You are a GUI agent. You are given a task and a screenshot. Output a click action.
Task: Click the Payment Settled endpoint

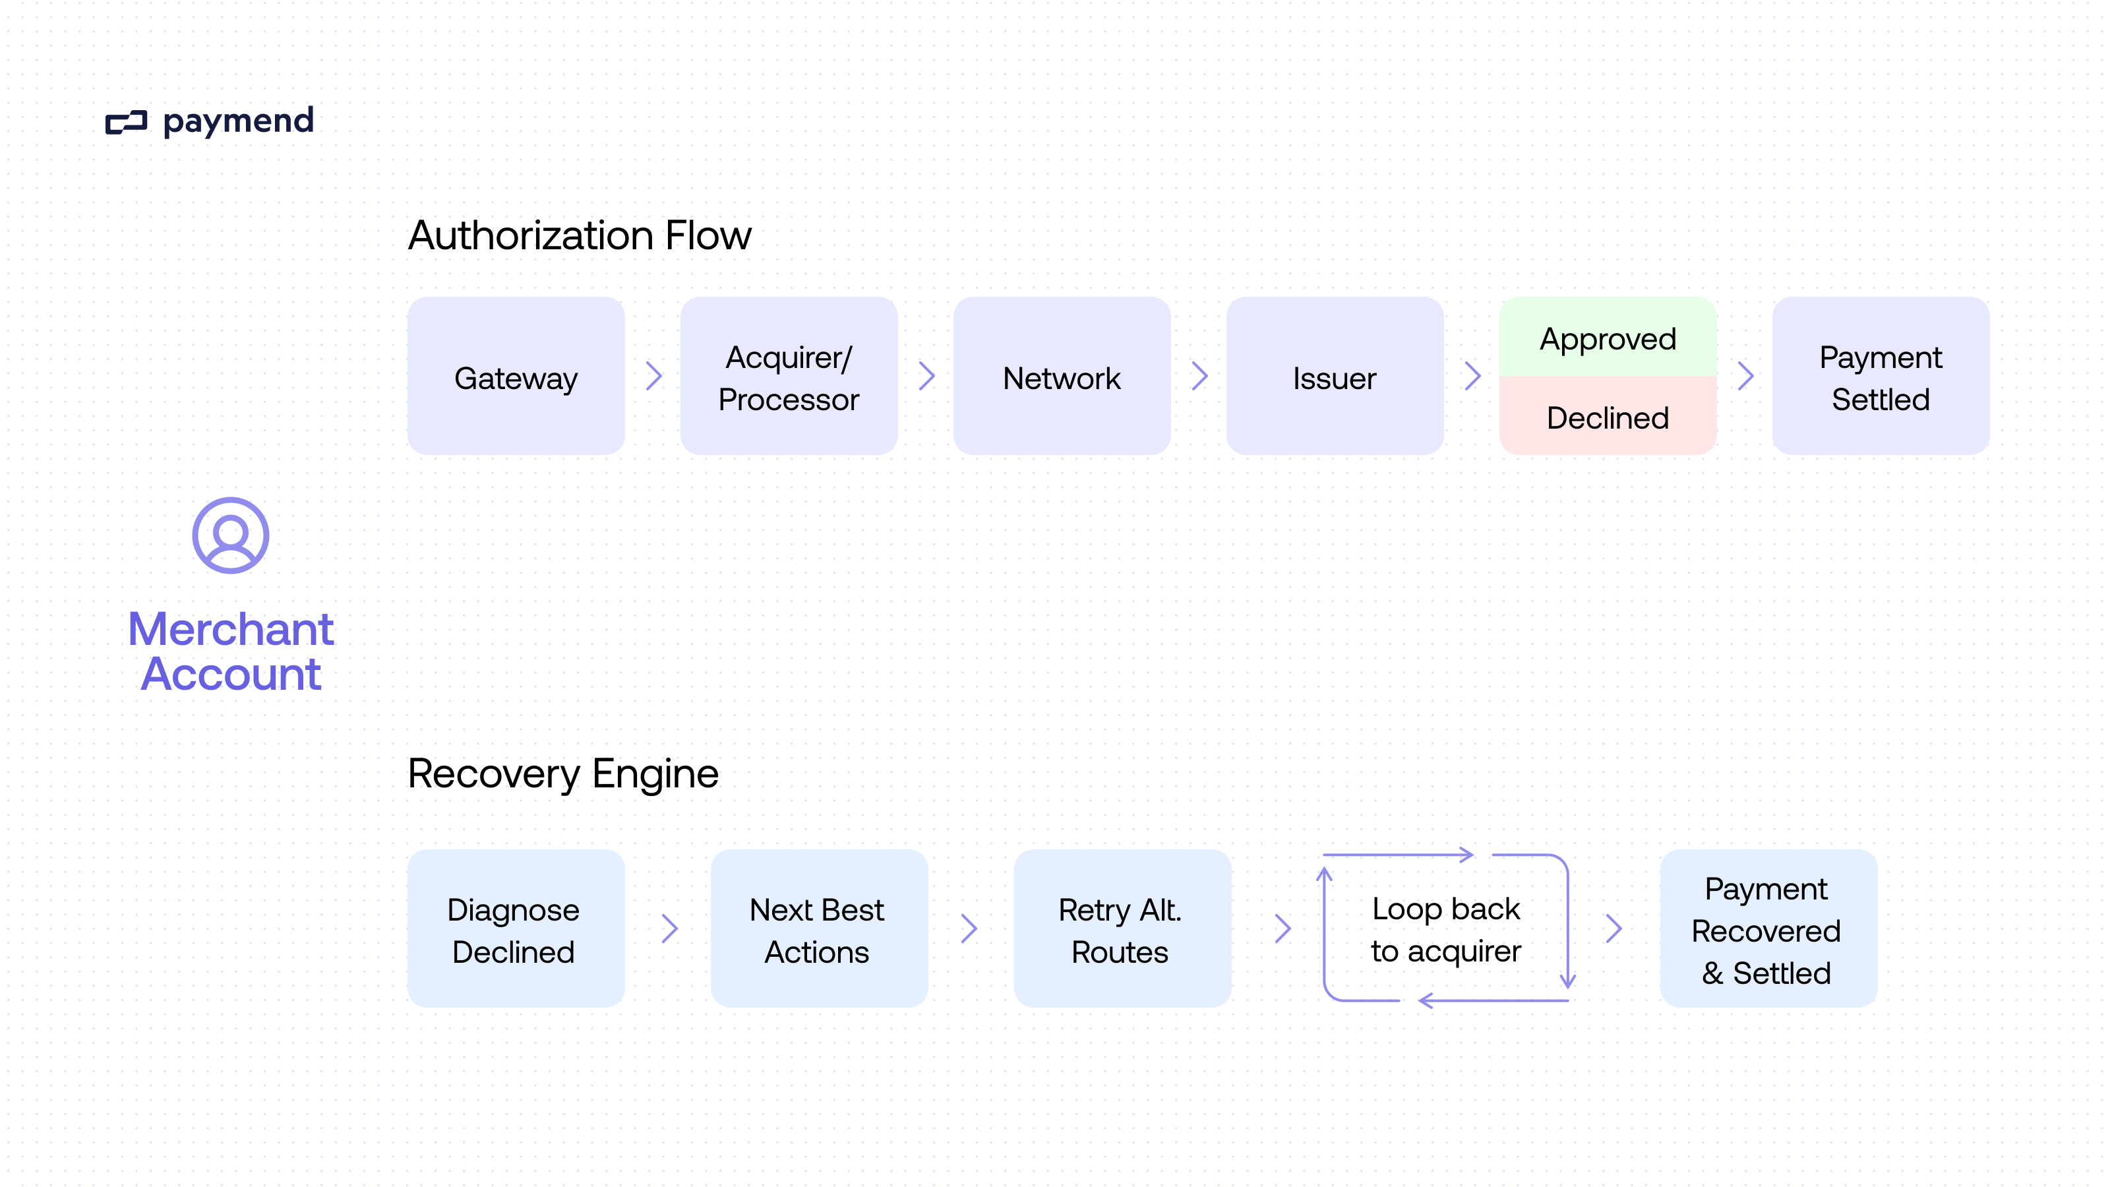[1880, 378]
